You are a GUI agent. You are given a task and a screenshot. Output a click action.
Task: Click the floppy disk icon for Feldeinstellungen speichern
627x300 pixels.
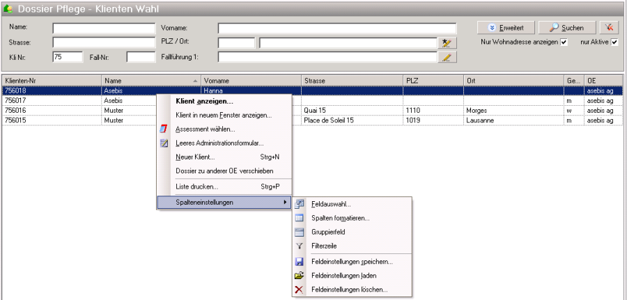coord(299,262)
